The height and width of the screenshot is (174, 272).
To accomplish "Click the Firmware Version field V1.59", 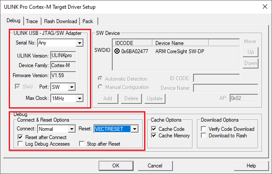I will tap(63, 75).
